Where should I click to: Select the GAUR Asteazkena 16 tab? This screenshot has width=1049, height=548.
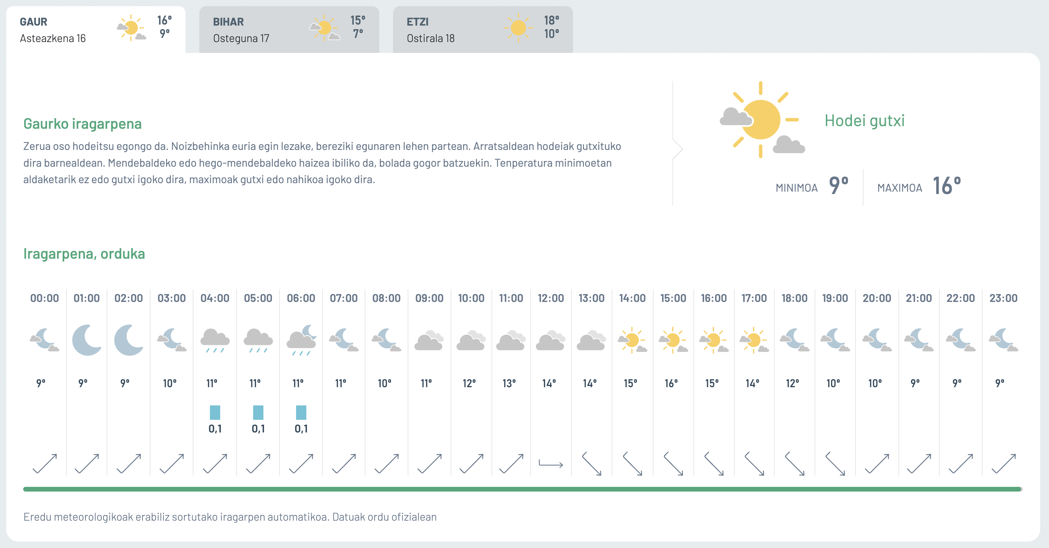(96, 29)
